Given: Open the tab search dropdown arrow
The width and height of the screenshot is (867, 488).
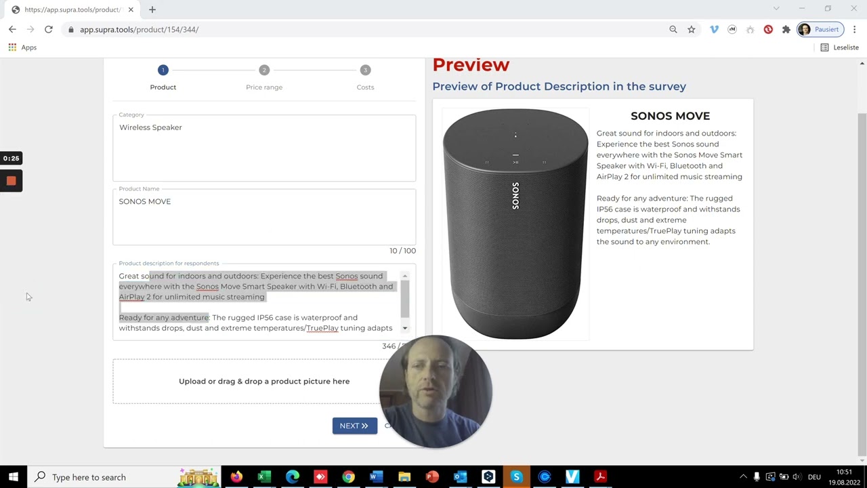Looking at the screenshot, I should tap(776, 9).
